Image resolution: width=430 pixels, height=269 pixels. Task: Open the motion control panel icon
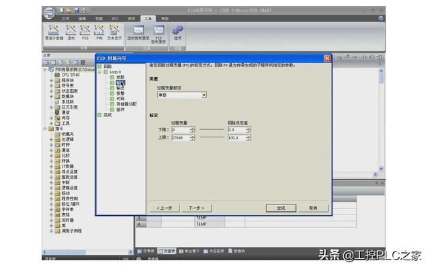[138, 33]
